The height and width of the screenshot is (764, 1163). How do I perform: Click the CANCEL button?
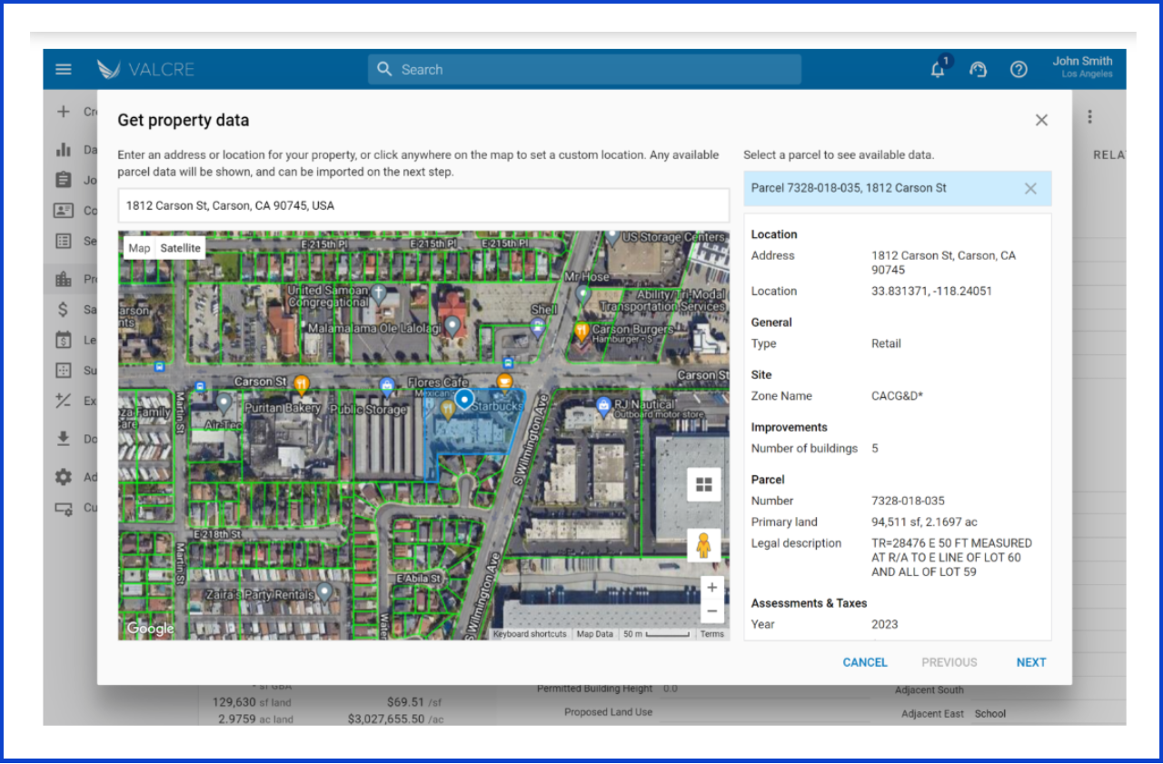pyautogui.click(x=865, y=662)
